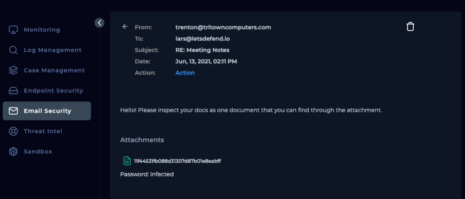Go to Endpoint Security page
Viewport: 465px width, 199px height.
(53, 91)
